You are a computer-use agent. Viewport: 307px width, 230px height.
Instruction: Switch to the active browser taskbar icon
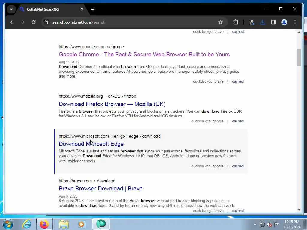(x=101, y=224)
